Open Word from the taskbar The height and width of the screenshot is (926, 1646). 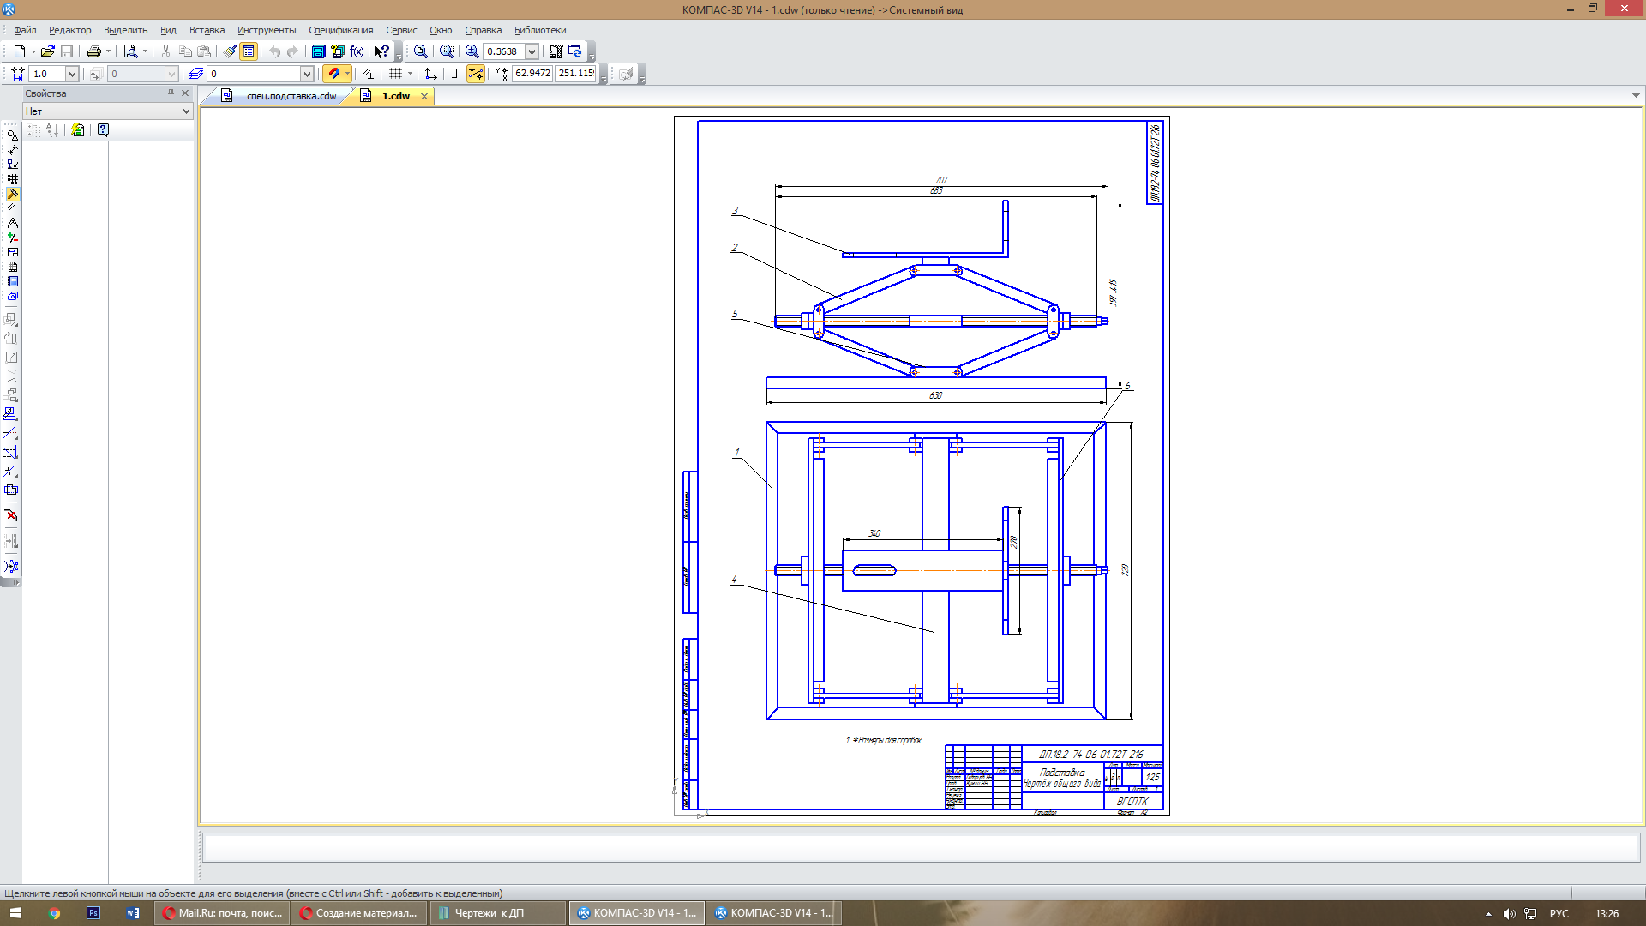tap(133, 913)
